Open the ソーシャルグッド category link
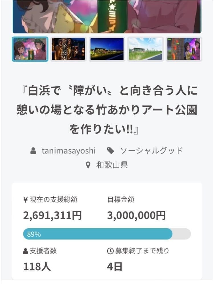This screenshot has height=284, width=214. click(x=151, y=151)
